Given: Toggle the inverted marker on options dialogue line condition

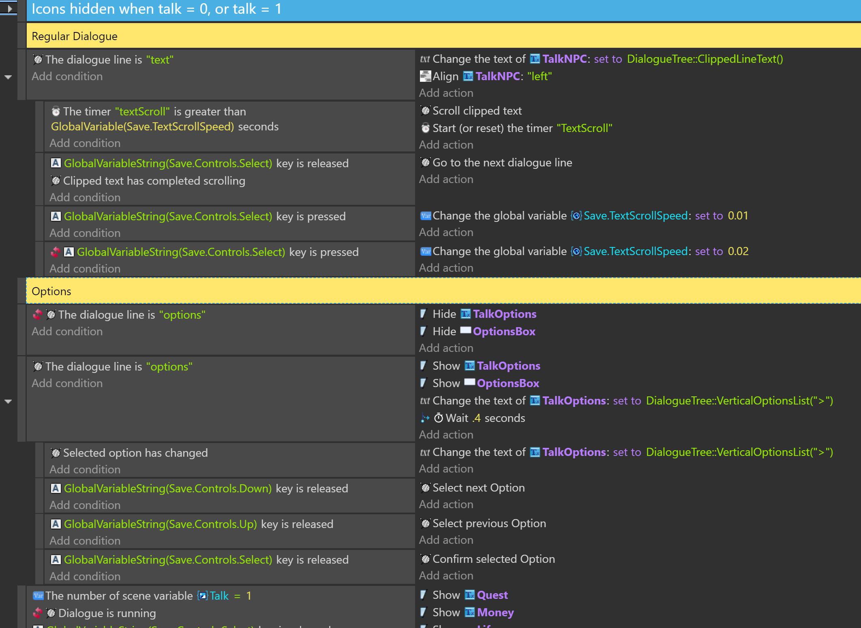Looking at the screenshot, I should coord(37,315).
